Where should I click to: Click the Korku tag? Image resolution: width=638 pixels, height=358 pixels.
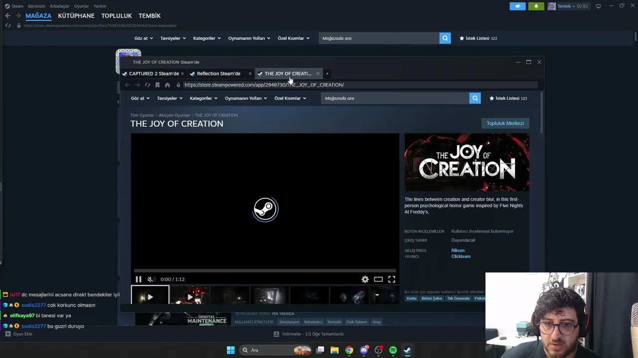coord(412,298)
